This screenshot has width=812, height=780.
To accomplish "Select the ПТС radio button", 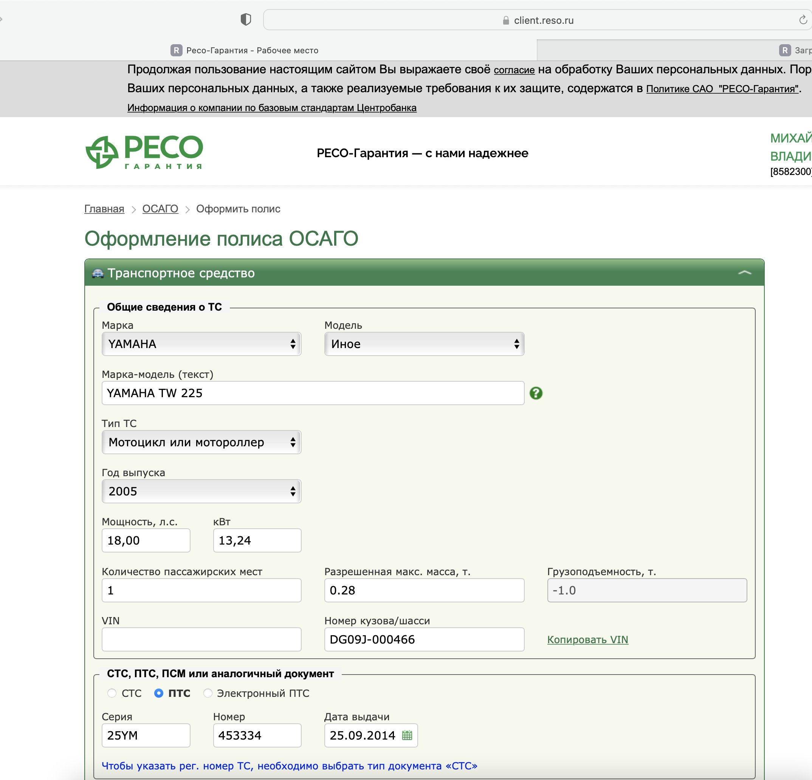I will [159, 693].
